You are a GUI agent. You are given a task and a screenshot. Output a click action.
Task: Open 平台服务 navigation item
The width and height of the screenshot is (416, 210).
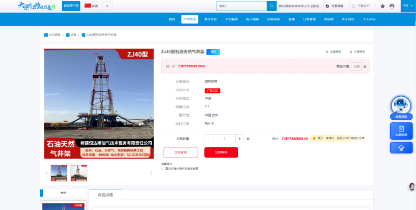[232, 19]
